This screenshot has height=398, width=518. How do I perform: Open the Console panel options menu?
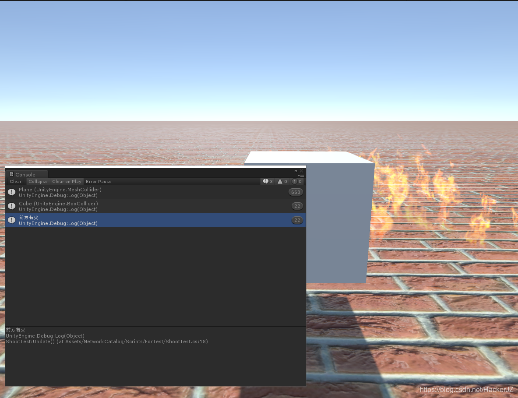(302, 176)
